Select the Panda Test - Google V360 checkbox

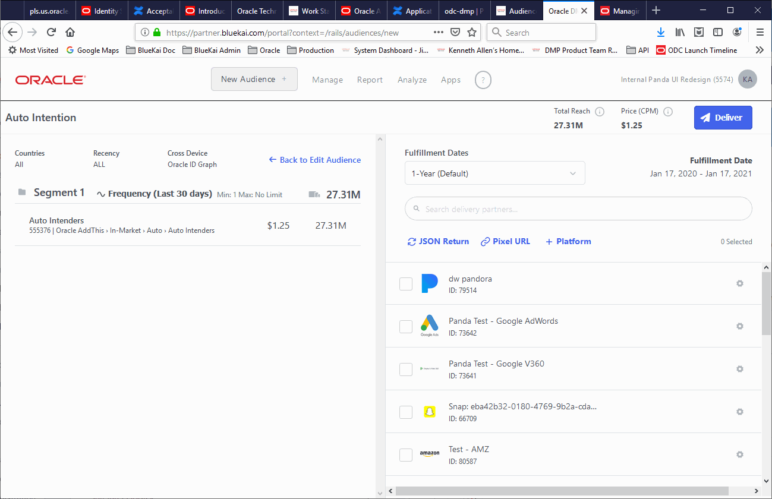coord(406,369)
